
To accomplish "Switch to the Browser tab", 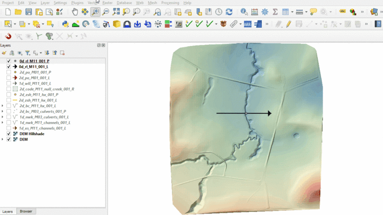I will [25, 211].
